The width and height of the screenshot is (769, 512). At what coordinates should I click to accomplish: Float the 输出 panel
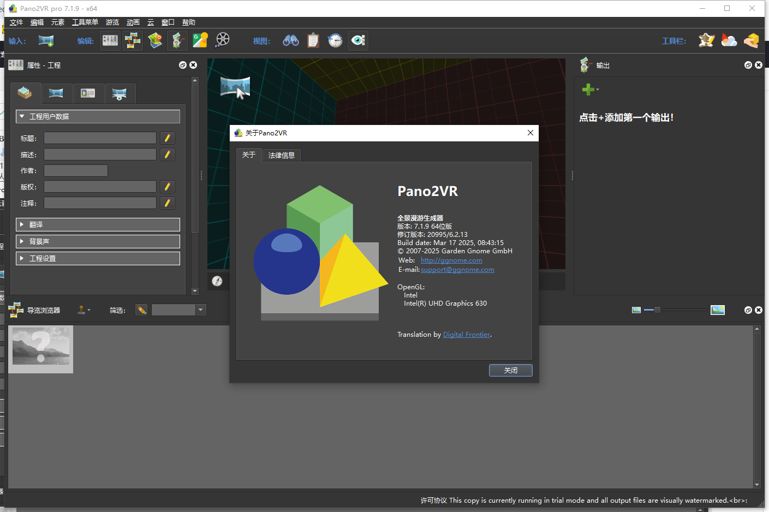(748, 65)
